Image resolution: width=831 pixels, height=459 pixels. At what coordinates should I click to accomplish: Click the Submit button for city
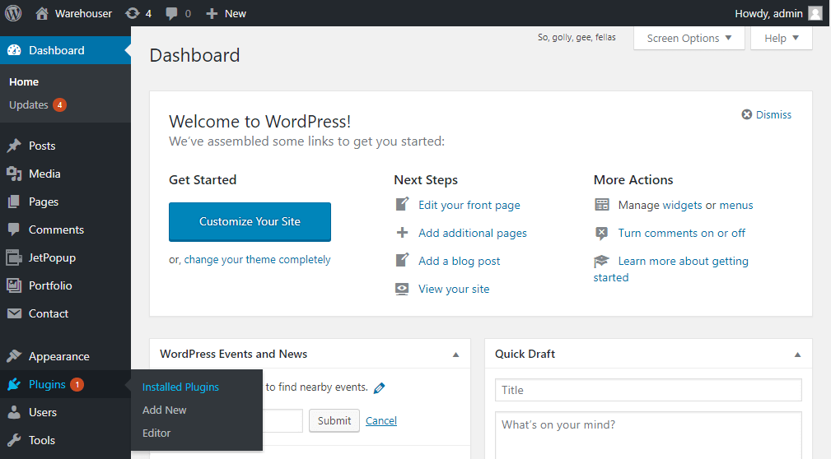pyautogui.click(x=334, y=420)
